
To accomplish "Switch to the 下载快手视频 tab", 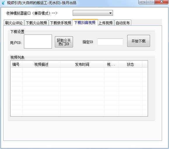I will pos(61,23).
